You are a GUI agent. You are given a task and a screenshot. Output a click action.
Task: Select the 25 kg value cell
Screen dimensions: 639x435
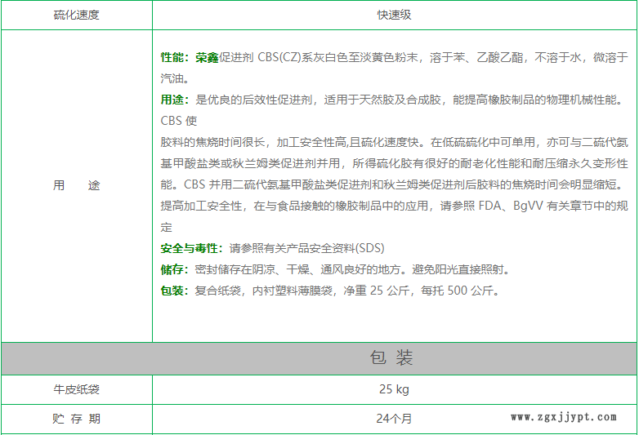pyautogui.click(x=394, y=389)
